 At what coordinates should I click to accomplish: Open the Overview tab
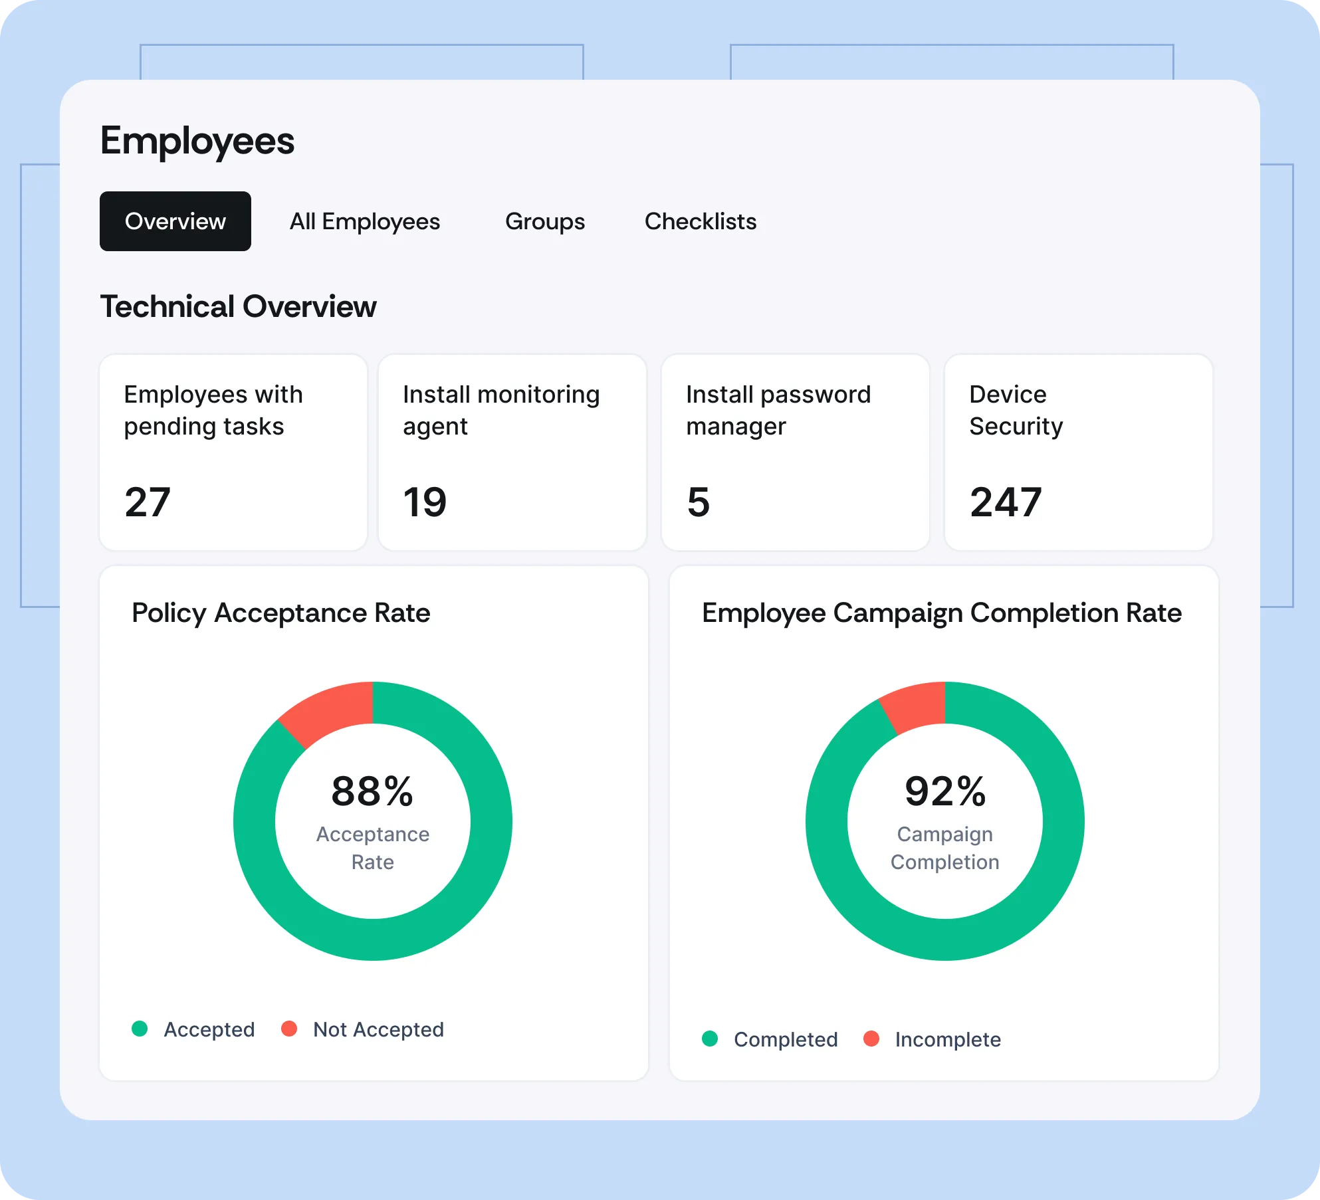[x=175, y=221]
